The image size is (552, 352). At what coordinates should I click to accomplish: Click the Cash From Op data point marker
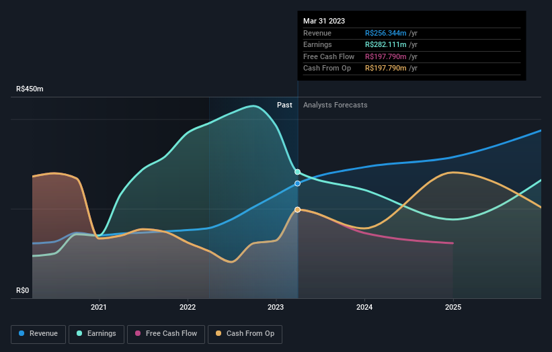[297, 210]
